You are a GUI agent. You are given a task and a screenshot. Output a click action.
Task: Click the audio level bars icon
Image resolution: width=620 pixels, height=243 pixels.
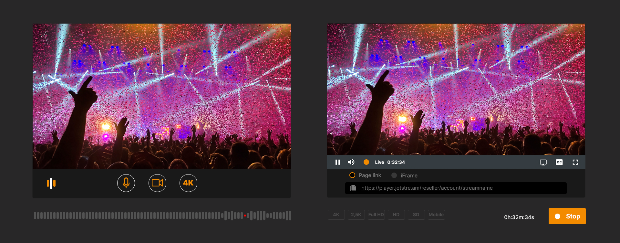click(51, 183)
